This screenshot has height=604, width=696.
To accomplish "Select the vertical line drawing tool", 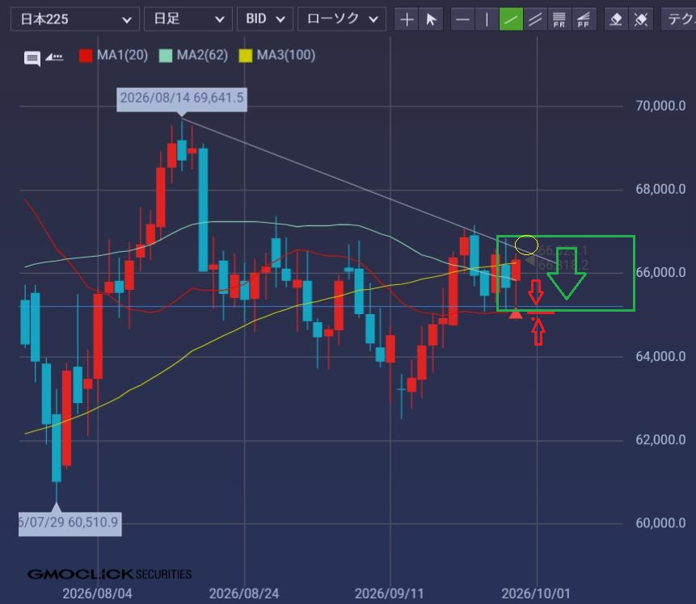I will pyautogui.click(x=487, y=19).
